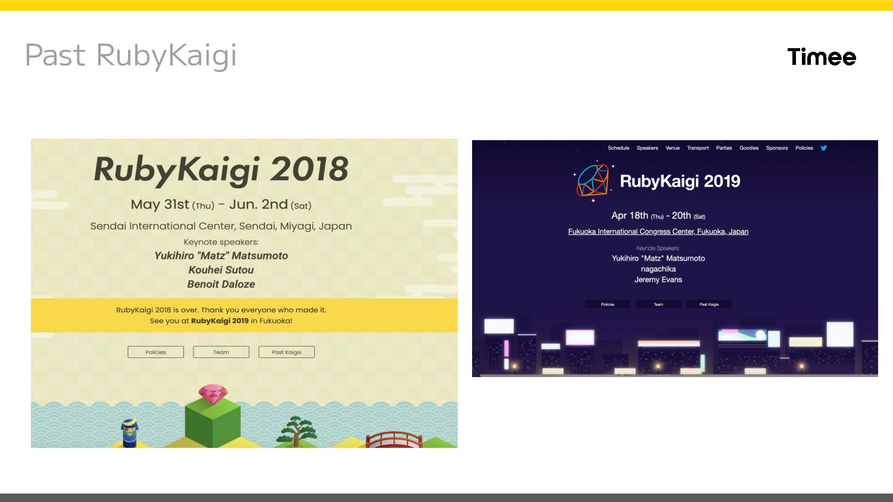Open Policies in RubyKaigi 2019 top menu
The image size is (893, 502).
click(x=804, y=148)
